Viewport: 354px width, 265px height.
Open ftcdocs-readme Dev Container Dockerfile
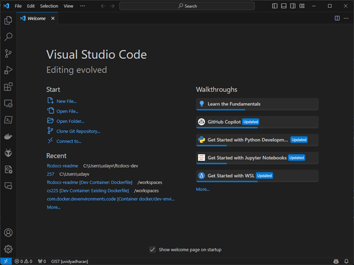click(90, 182)
